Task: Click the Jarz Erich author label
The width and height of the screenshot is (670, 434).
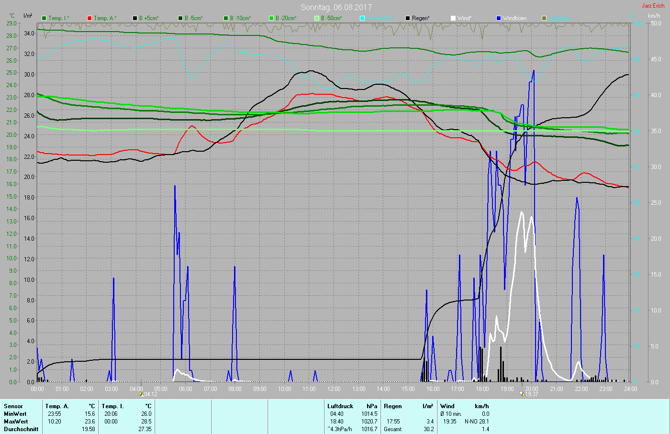Action: click(653, 6)
